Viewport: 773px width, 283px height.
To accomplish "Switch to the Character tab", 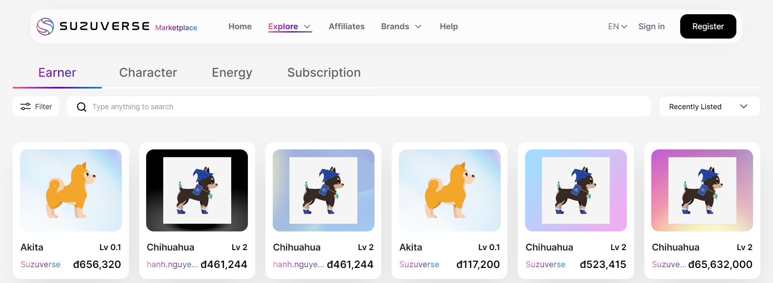I will point(148,72).
